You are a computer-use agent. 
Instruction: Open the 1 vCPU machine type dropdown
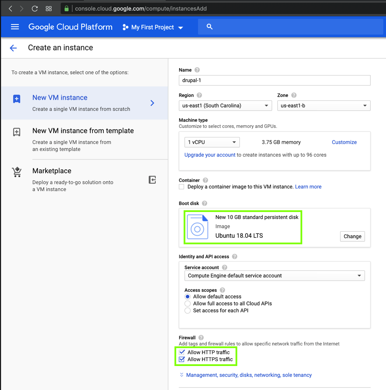212,142
